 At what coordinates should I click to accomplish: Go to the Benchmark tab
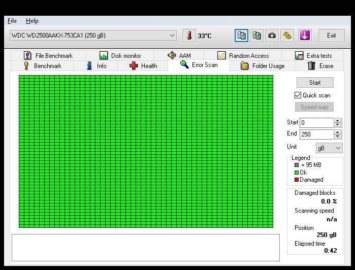click(42, 66)
